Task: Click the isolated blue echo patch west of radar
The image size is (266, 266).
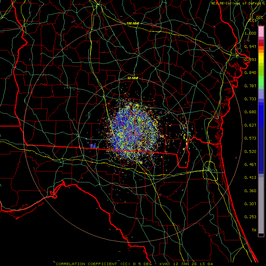Action: point(93,146)
